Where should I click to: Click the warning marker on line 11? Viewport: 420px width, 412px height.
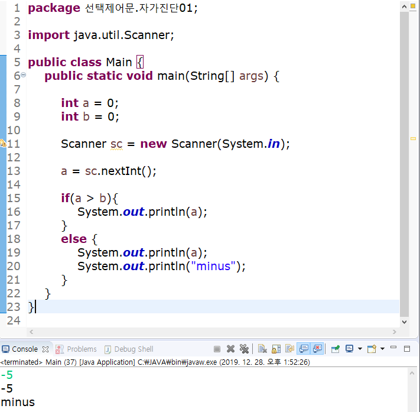3,144
